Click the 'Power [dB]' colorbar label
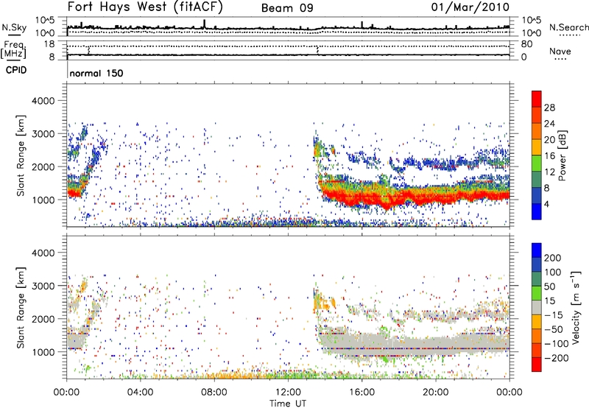Viewport: 589px width, 408px height. click(562, 155)
